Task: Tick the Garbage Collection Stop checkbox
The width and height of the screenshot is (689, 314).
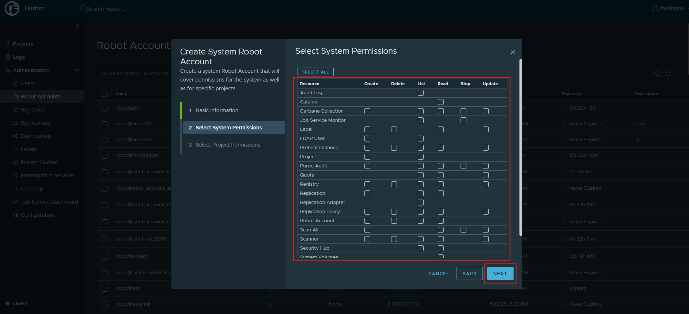Action: click(463, 111)
